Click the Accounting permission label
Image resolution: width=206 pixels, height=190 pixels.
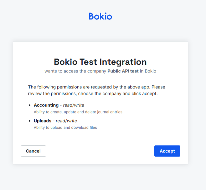(x=46, y=105)
